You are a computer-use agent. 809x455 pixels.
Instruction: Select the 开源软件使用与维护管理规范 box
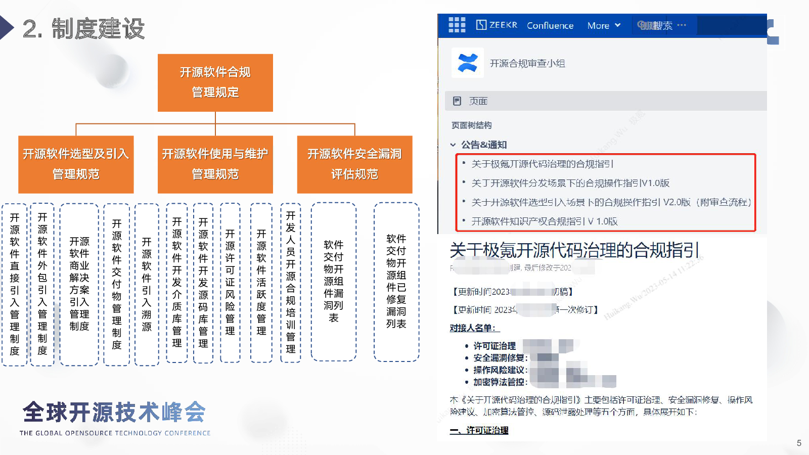[215, 164]
